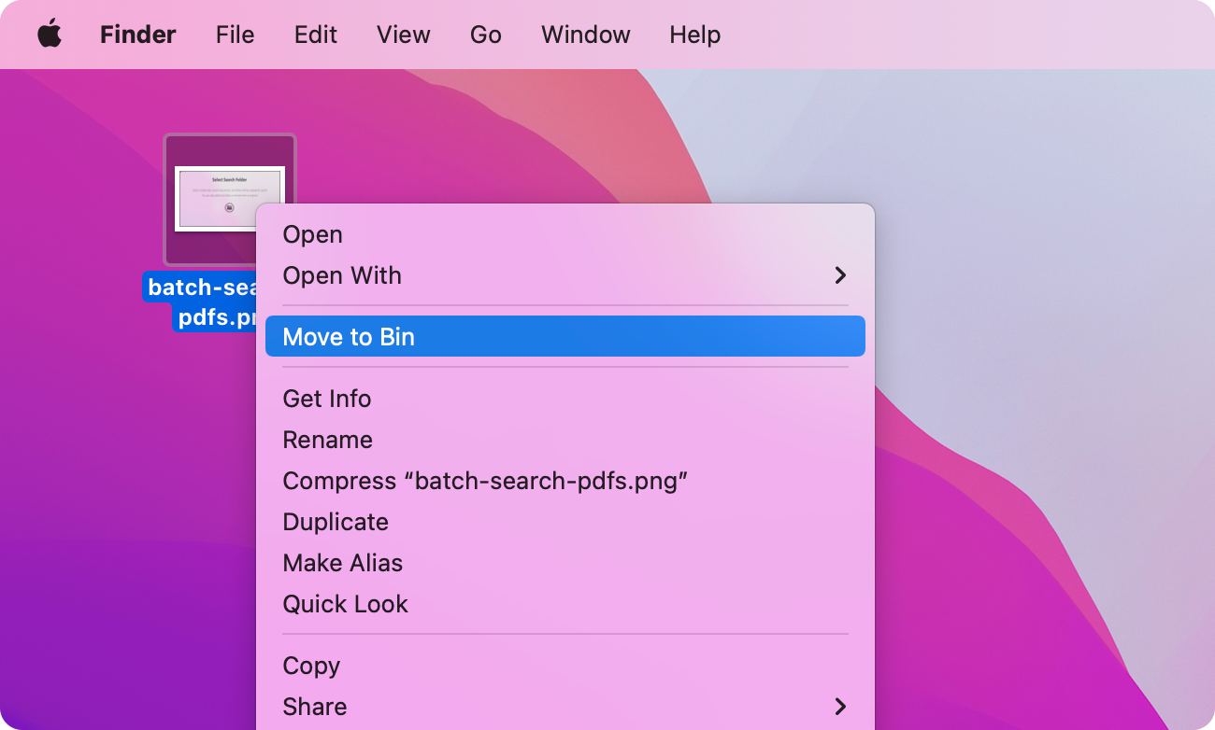Open Quick Look for the file
The image size is (1215, 730).
click(345, 604)
